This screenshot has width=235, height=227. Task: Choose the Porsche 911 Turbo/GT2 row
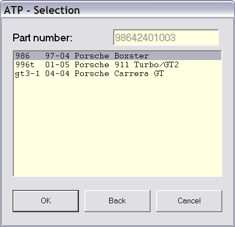click(x=117, y=64)
